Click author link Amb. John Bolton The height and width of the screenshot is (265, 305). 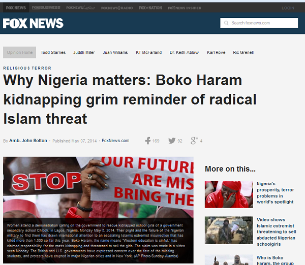(28, 141)
